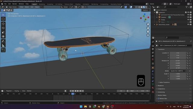Open the rotation Mode Quaternion dropdown
This screenshot has height=109, width=193.
(178, 71)
